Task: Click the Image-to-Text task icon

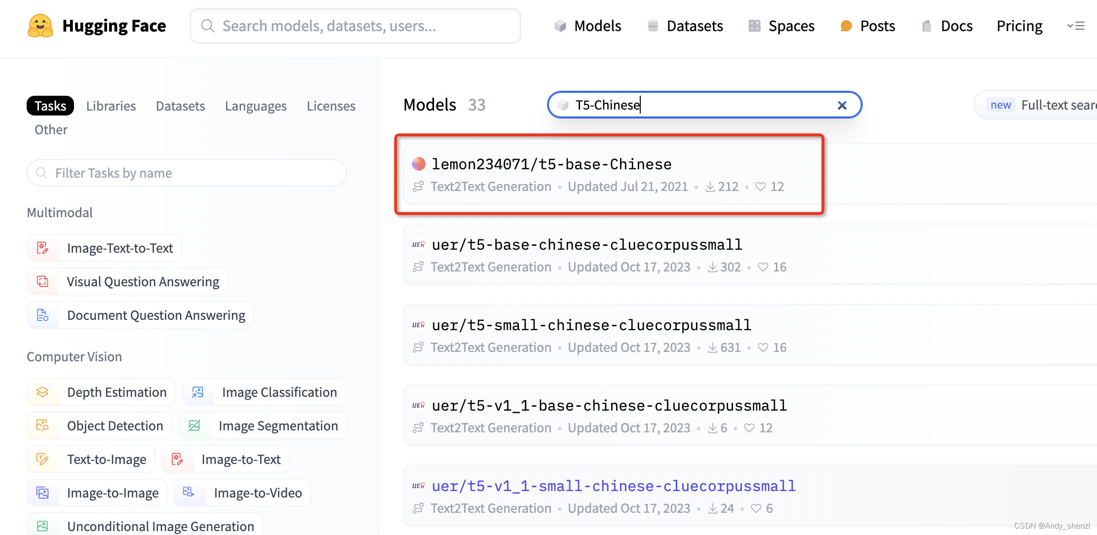Action: click(178, 459)
